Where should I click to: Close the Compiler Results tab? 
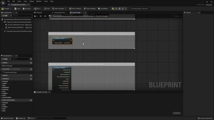[x=49, y=92]
